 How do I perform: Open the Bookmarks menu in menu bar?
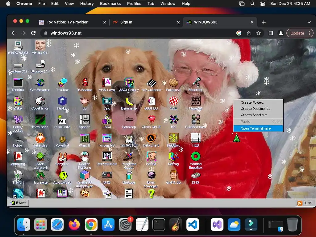110,4
